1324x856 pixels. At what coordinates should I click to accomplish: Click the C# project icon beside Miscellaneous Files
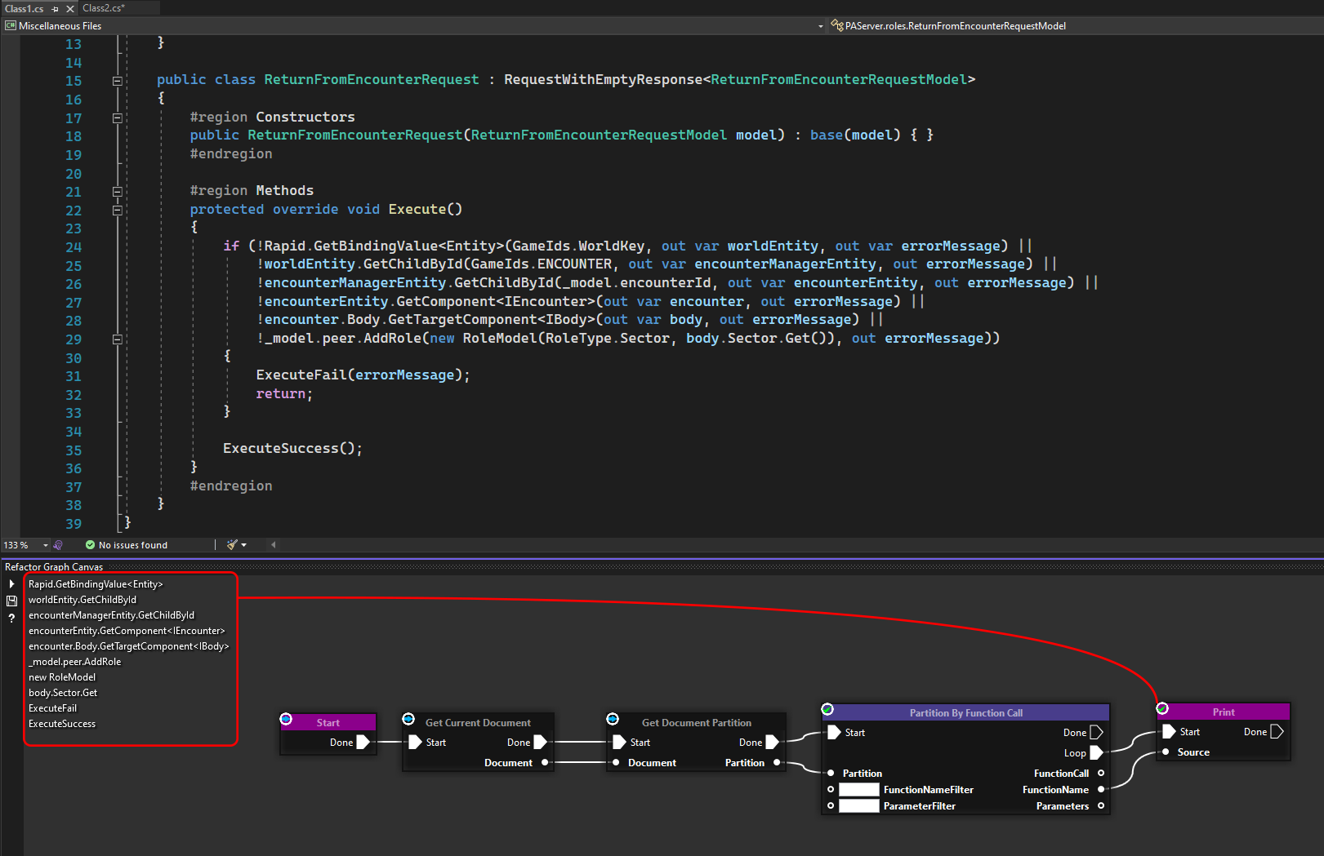click(x=11, y=26)
